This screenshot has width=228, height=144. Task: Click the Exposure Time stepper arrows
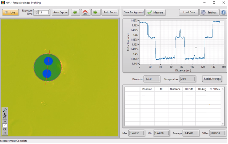pos(36,12)
